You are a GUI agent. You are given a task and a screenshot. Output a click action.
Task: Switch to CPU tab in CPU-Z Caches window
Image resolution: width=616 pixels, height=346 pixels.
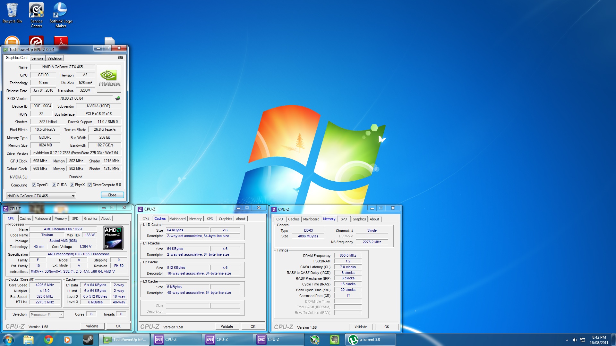pos(146,219)
